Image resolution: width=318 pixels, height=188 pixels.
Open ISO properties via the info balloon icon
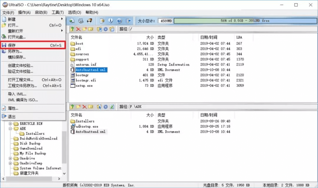(111, 21)
